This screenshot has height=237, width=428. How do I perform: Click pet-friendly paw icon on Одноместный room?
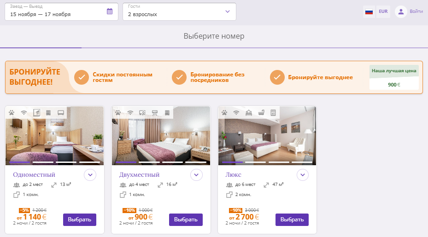pos(12,113)
